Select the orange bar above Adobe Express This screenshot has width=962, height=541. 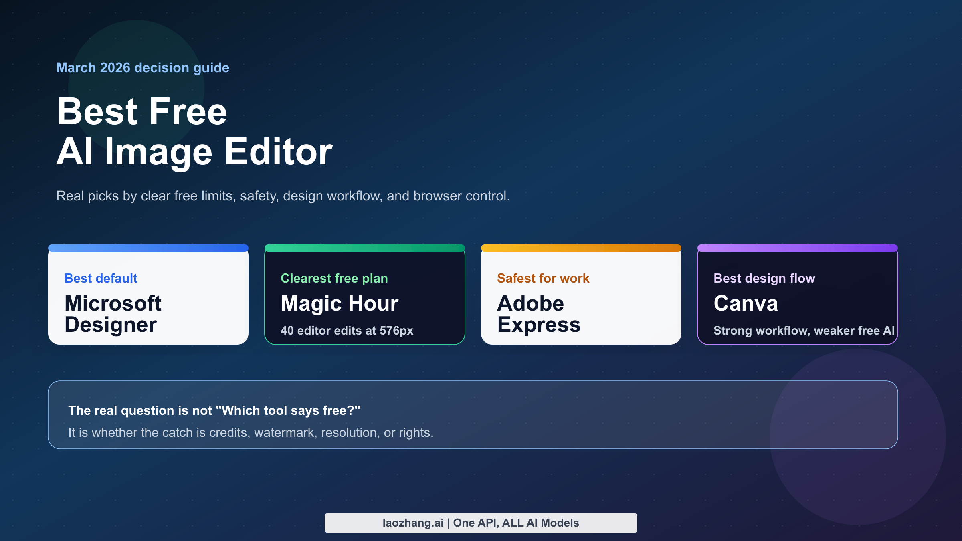pyautogui.click(x=581, y=248)
